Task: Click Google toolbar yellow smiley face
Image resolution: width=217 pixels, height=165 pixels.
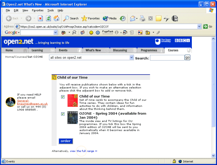Action: pyautogui.click(x=91, y=33)
